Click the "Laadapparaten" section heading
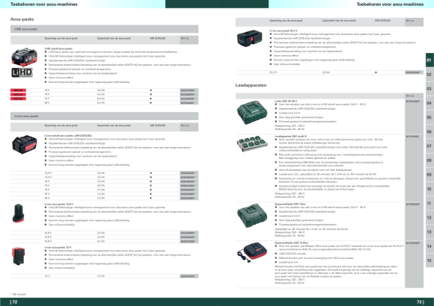Viewport: 434px width, 306px height. (x=251, y=85)
